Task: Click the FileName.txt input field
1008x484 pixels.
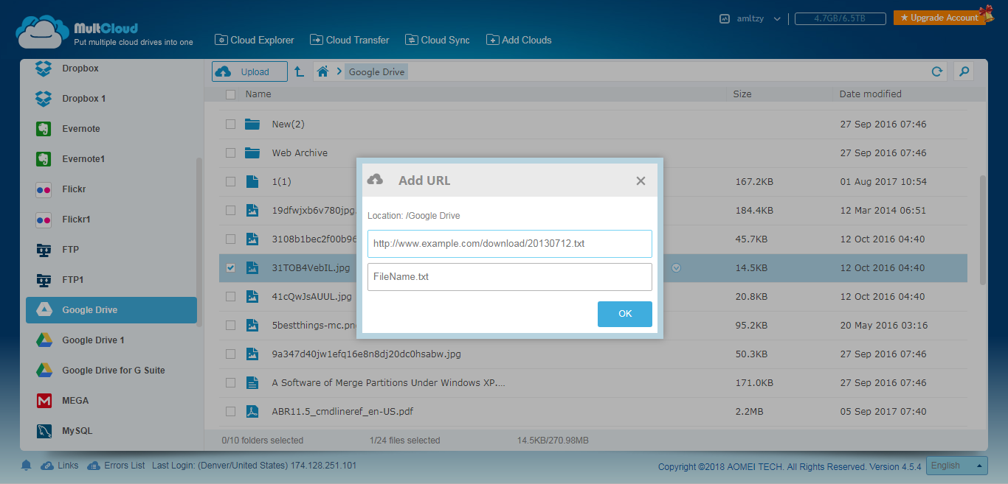Action: click(x=510, y=277)
